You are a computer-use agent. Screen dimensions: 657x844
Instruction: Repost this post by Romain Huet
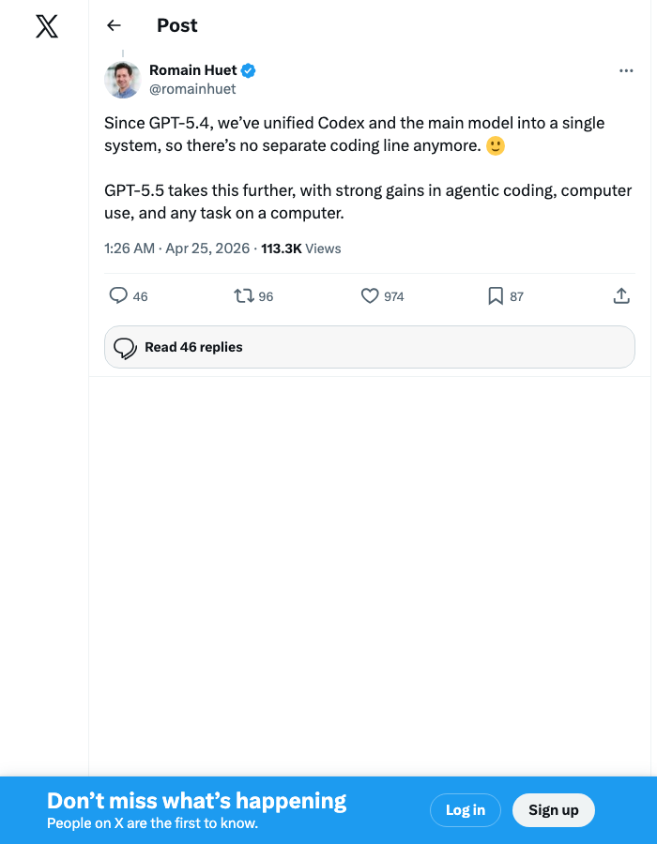click(x=244, y=296)
